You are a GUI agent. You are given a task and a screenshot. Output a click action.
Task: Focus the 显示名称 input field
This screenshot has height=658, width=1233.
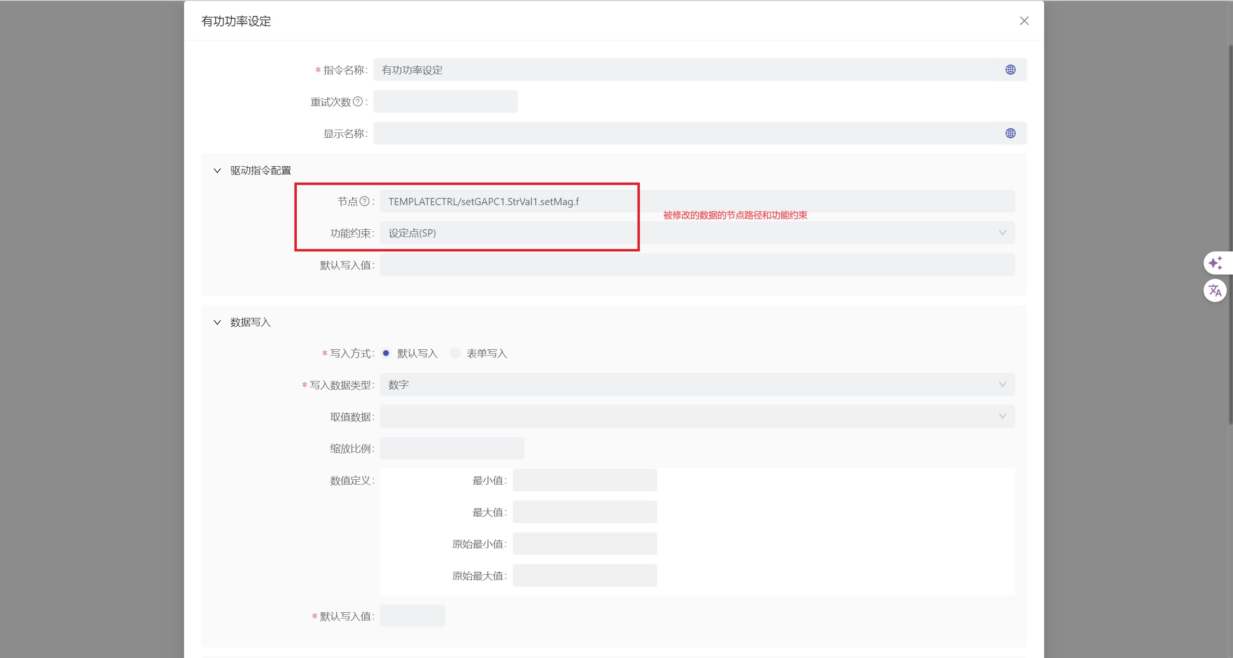pyautogui.click(x=684, y=133)
